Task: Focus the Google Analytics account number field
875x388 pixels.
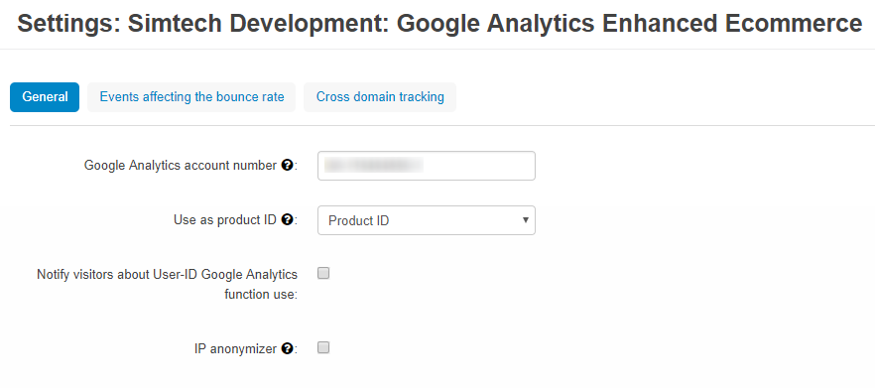Action: click(x=427, y=166)
